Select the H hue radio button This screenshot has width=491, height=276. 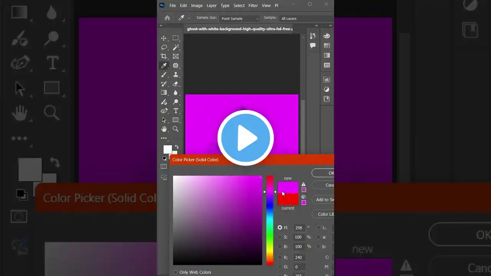click(280, 228)
